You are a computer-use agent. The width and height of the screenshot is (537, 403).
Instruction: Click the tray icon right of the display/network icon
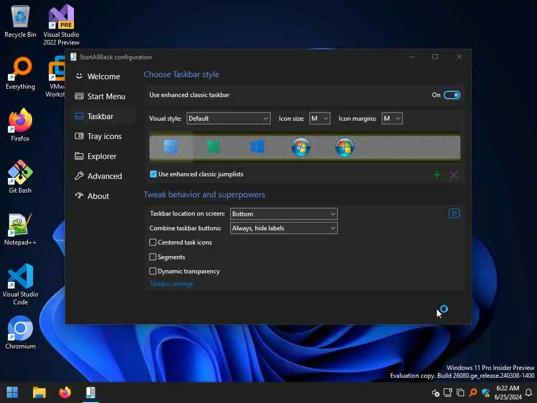coord(460,393)
